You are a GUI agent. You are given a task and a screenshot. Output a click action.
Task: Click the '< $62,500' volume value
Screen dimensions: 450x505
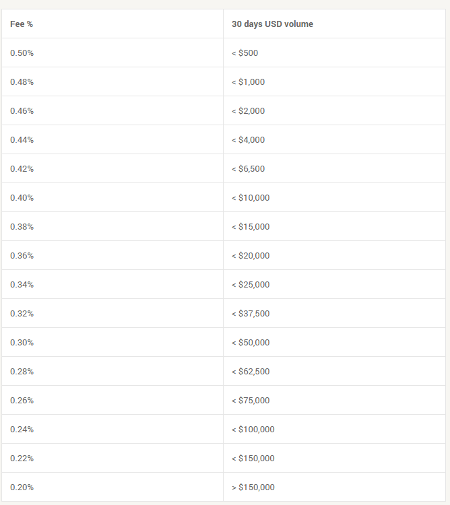[x=251, y=371]
